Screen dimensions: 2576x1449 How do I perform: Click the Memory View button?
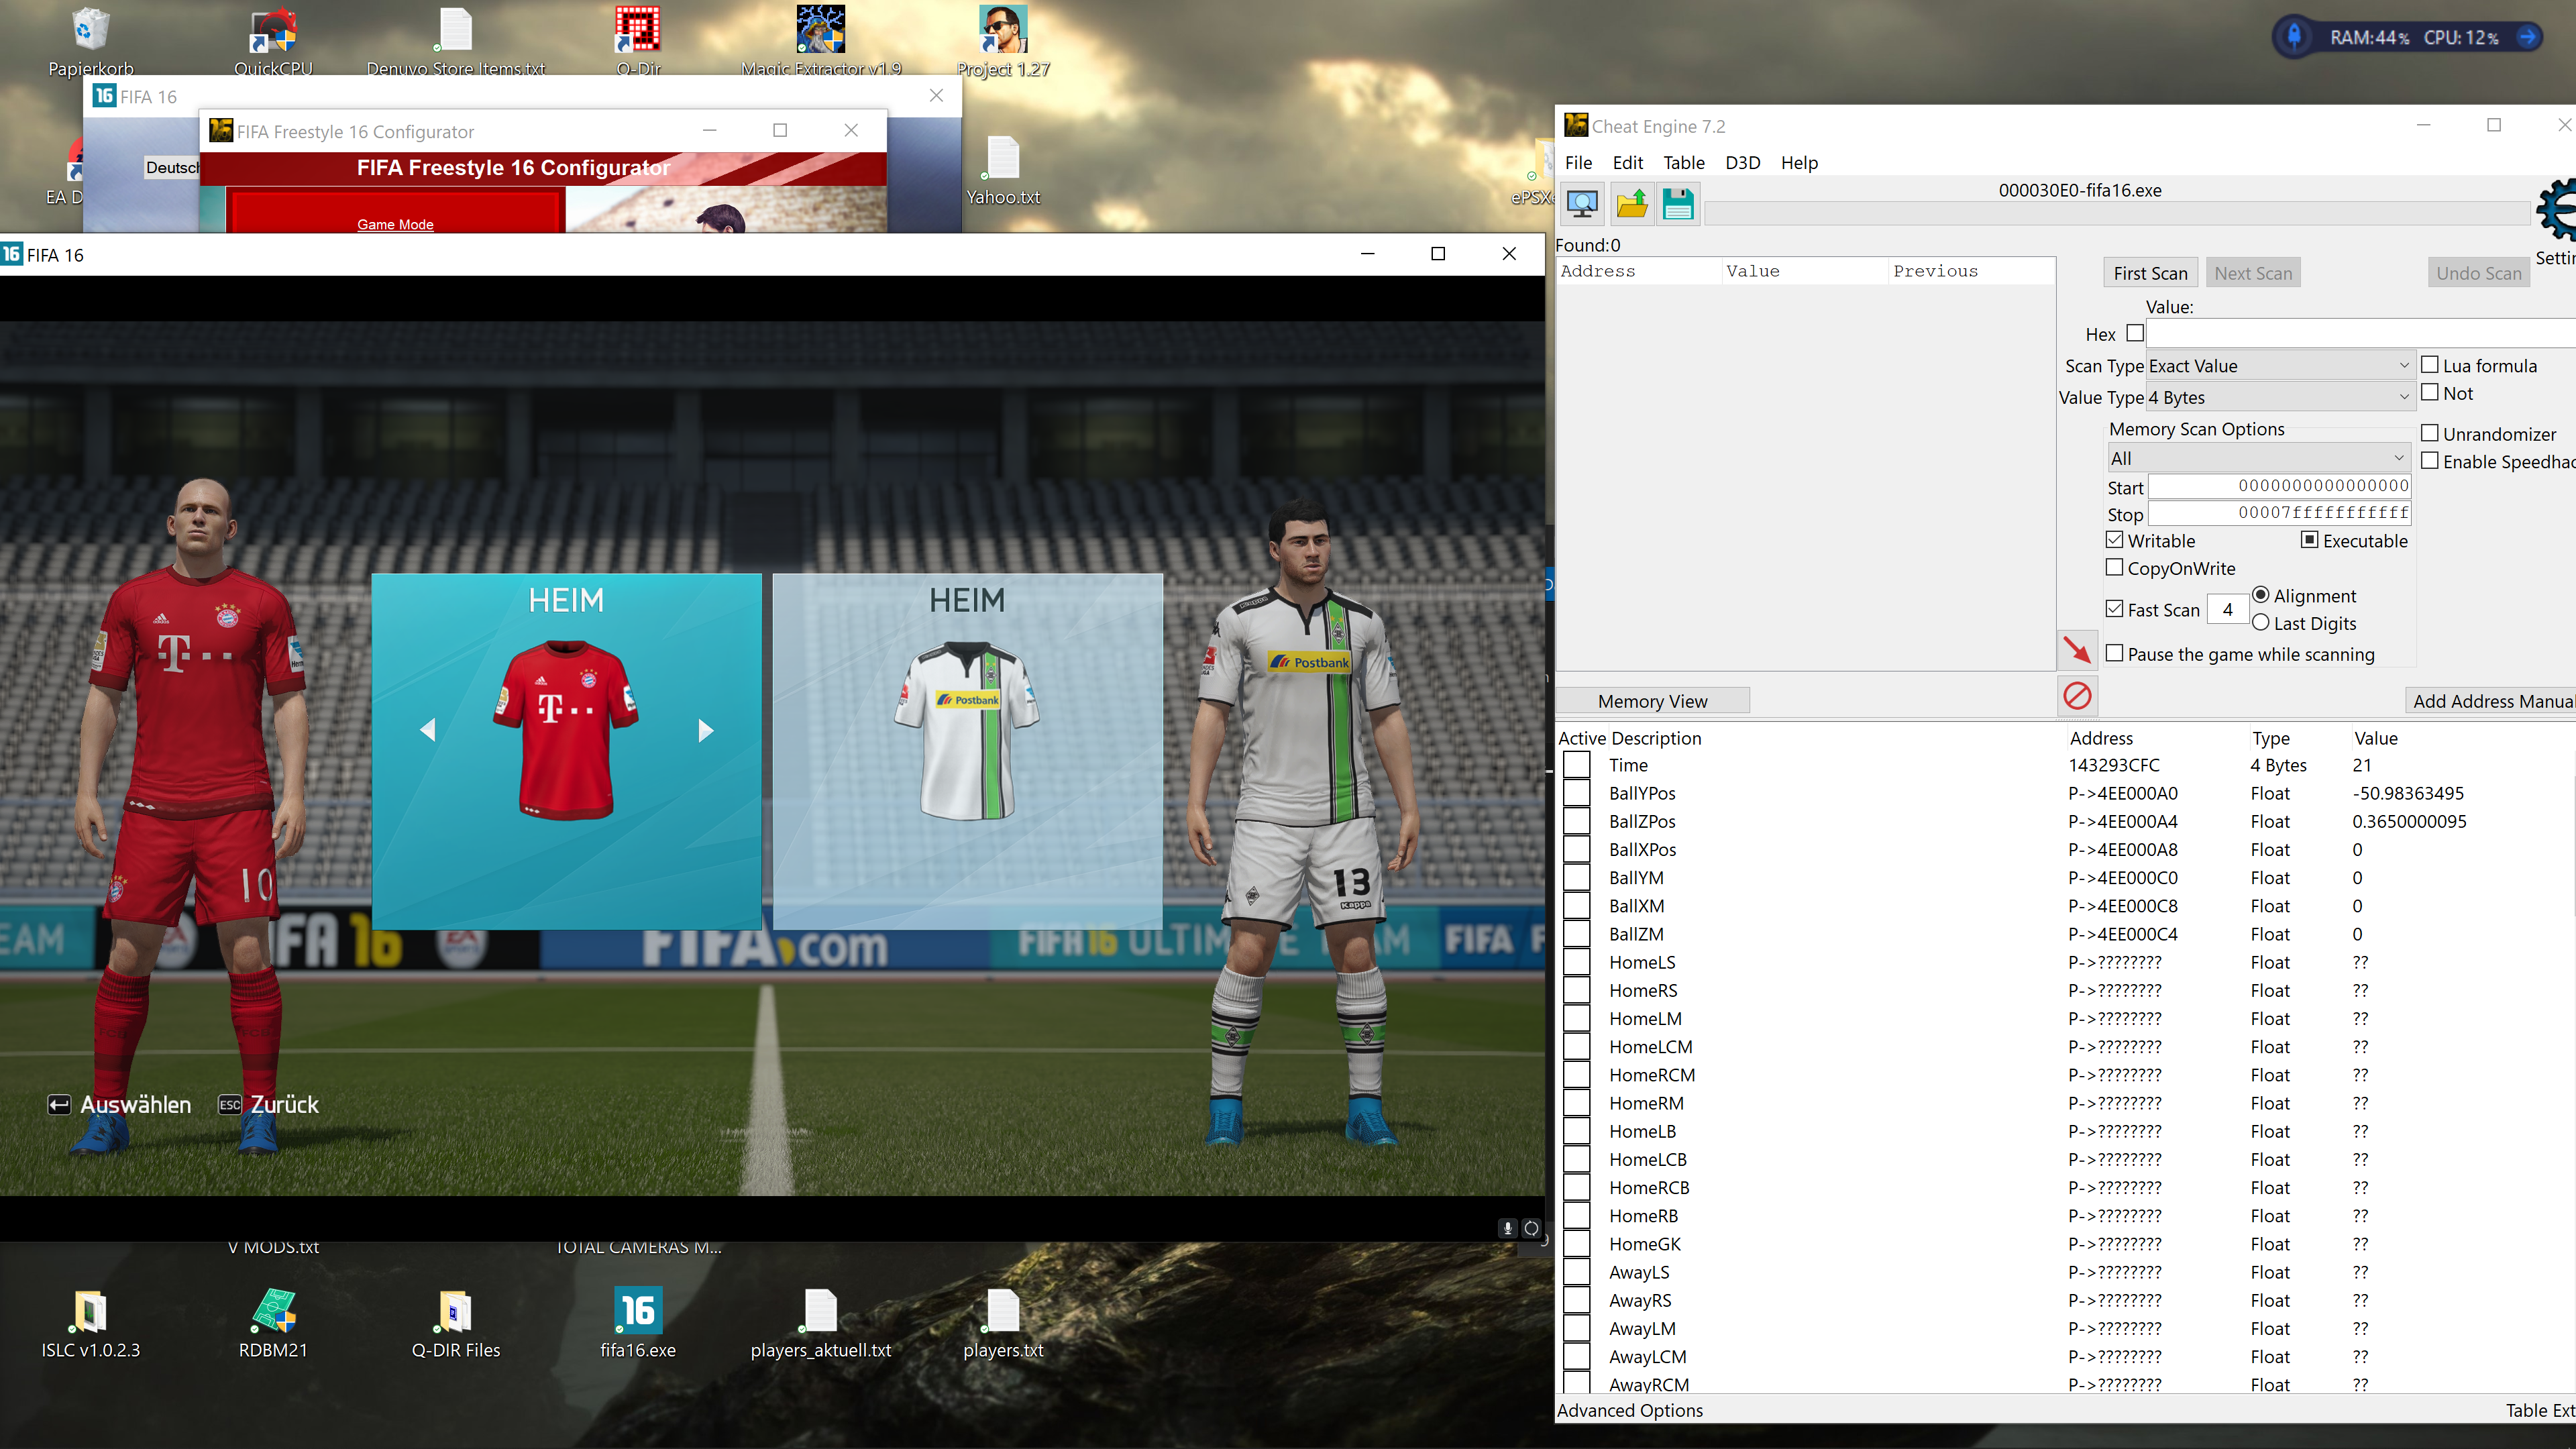click(1652, 701)
